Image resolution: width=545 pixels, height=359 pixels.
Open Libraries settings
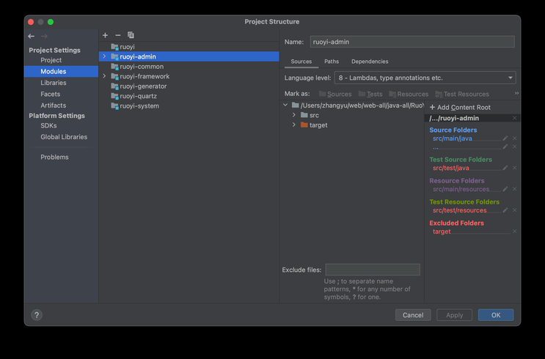click(53, 83)
